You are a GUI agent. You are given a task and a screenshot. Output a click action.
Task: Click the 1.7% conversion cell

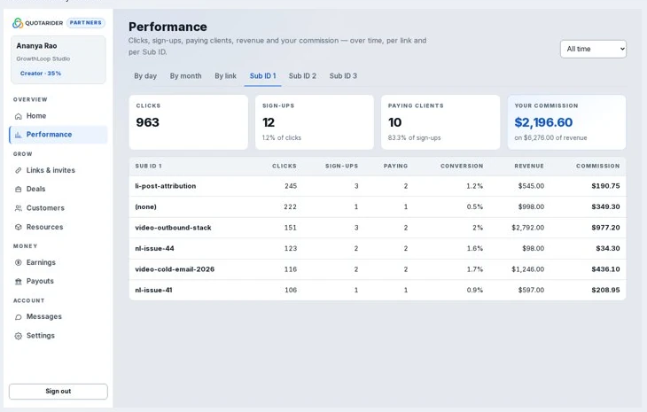[x=474, y=269]
